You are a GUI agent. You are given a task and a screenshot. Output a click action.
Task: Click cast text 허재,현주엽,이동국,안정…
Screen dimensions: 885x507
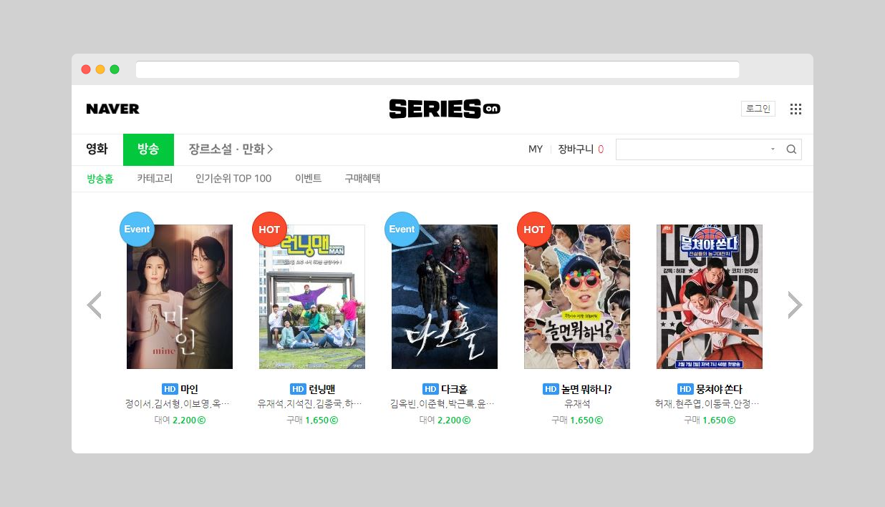tap(707, 404)
